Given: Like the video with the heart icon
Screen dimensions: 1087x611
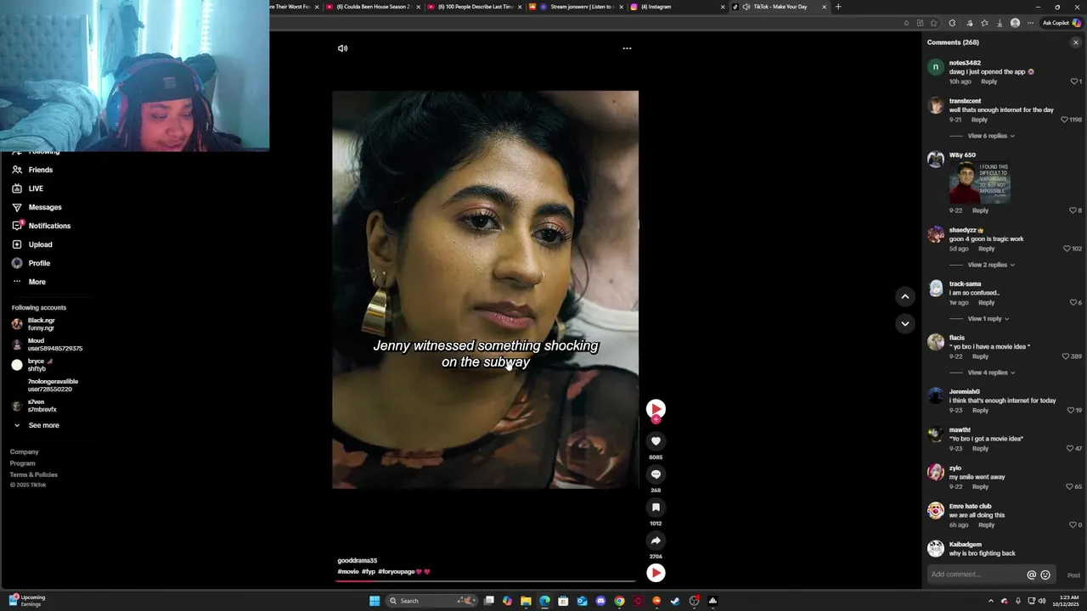Looking at the screenshot, I should [656, 441].
